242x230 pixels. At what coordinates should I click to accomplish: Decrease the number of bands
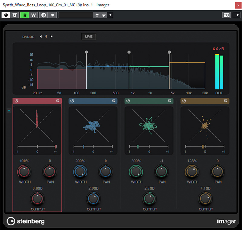click(x=41, y=37)
